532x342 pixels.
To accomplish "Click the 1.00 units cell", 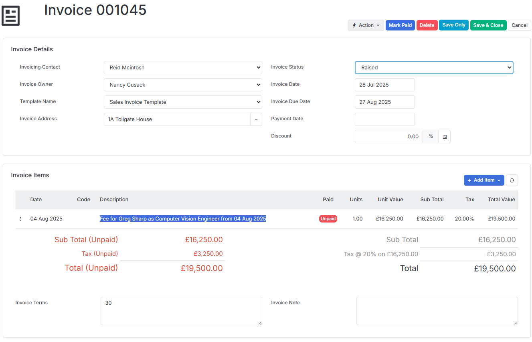I will pos(358,219).
